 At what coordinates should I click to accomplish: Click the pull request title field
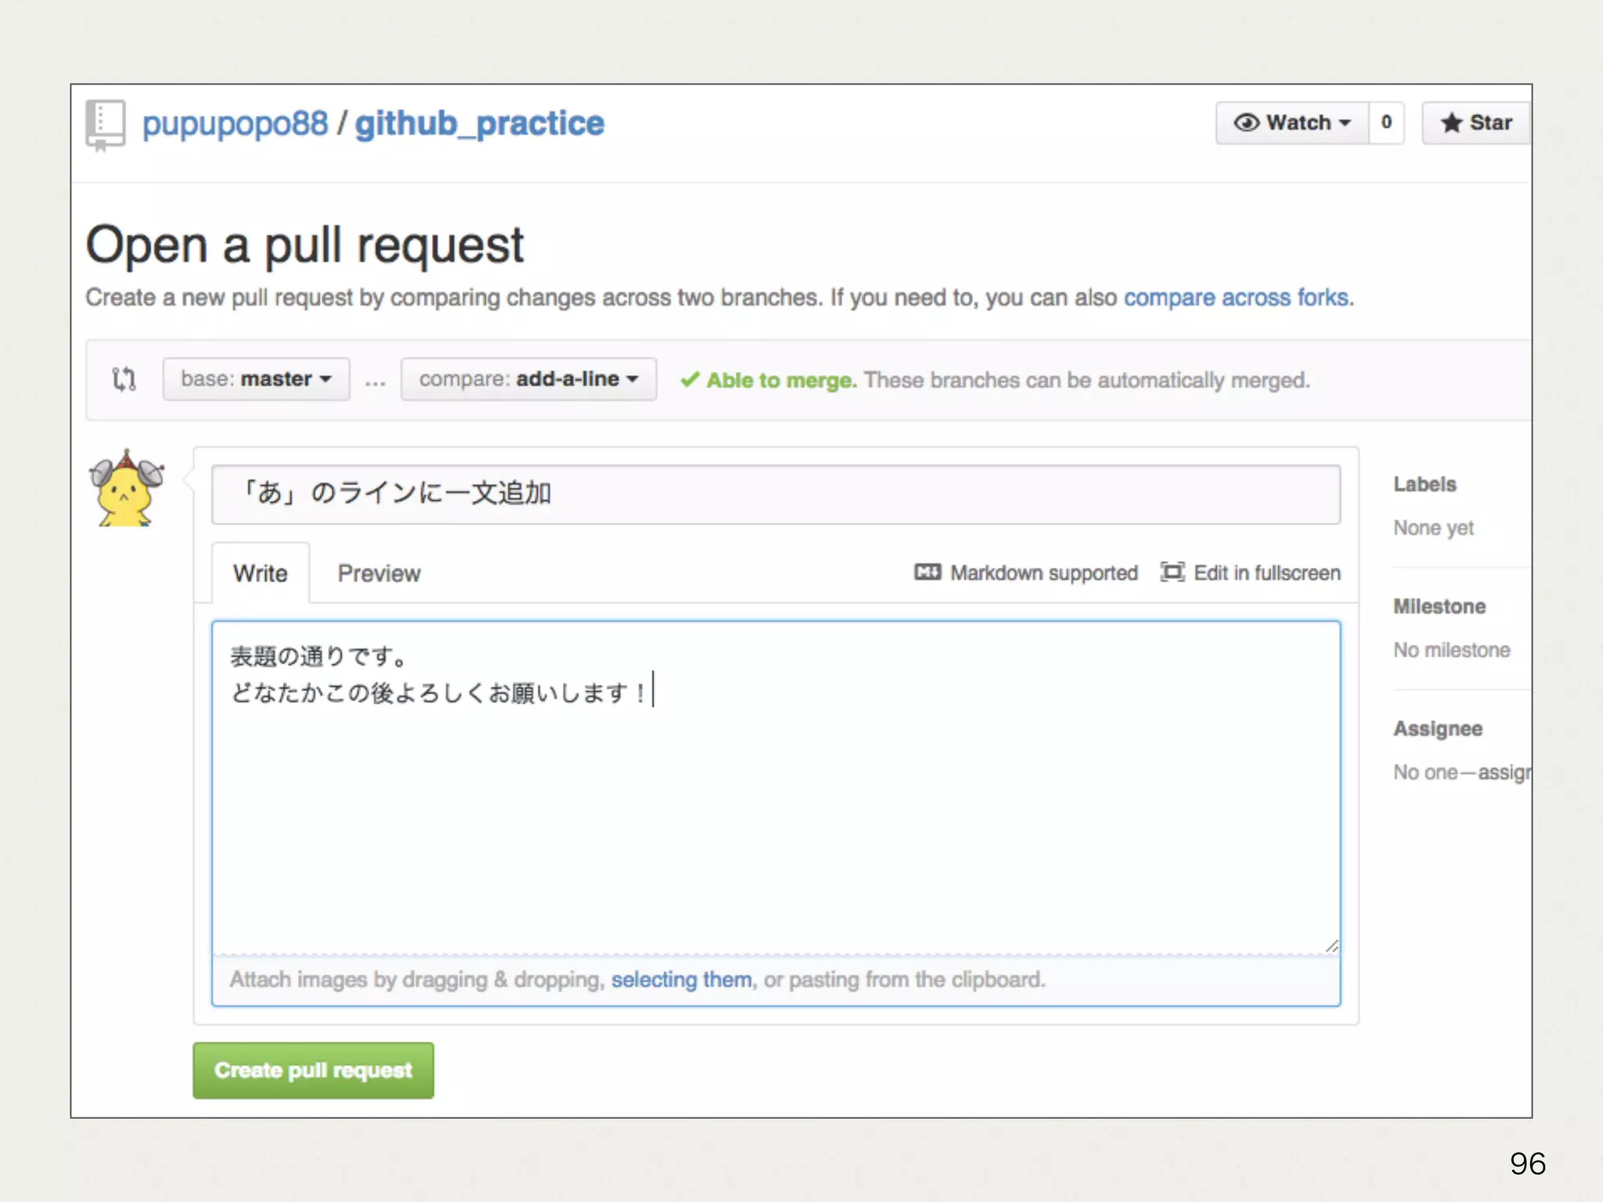[775, 495]
